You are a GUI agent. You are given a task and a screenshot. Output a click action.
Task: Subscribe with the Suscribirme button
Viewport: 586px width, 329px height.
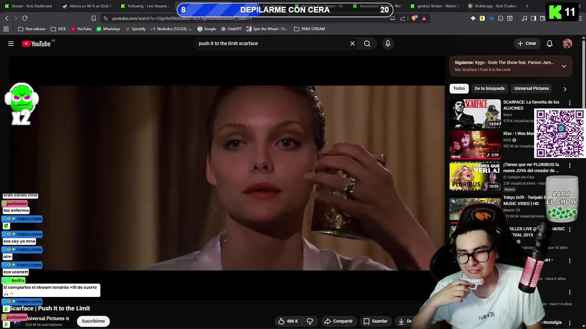pyautogui.click(x=93, y=321)
